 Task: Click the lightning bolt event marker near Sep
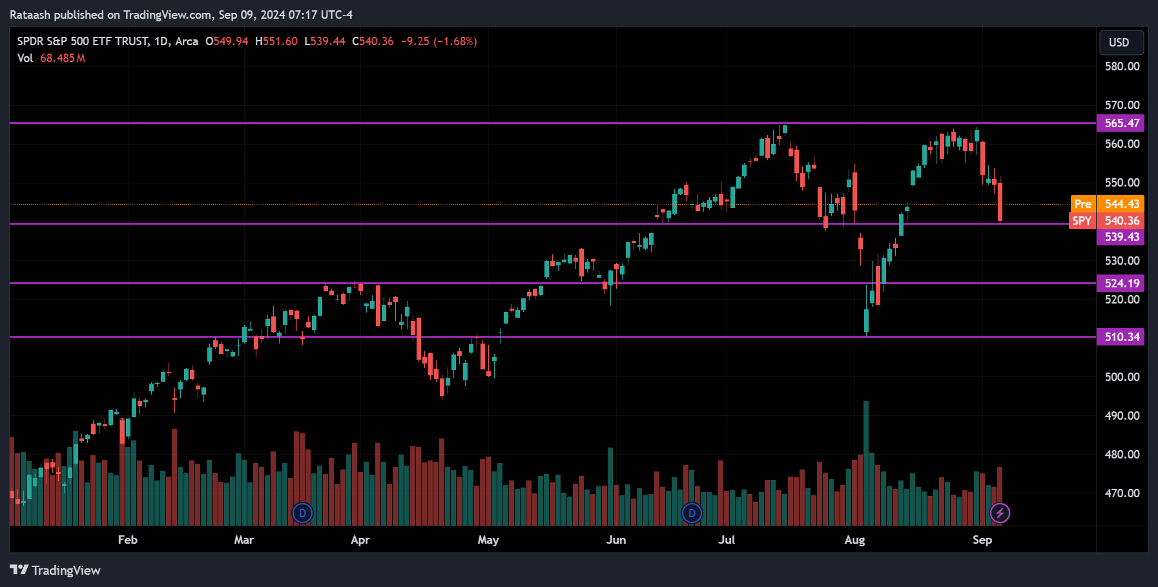click(1000, 513)
